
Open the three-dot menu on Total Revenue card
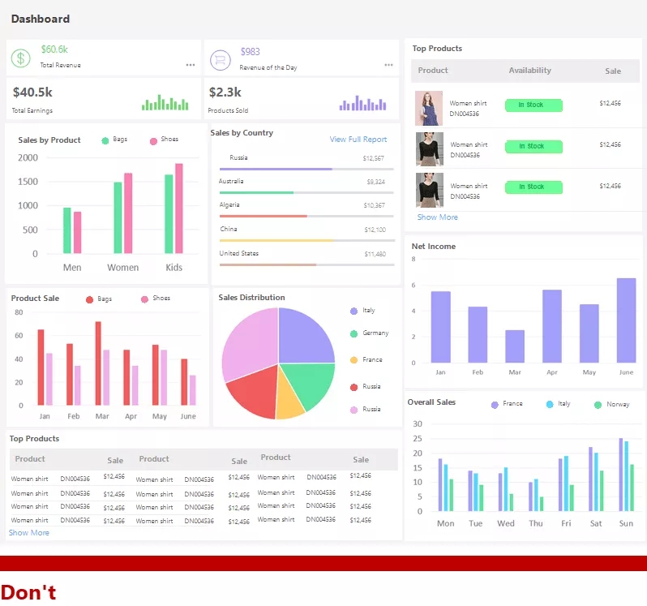click(191, 65)
